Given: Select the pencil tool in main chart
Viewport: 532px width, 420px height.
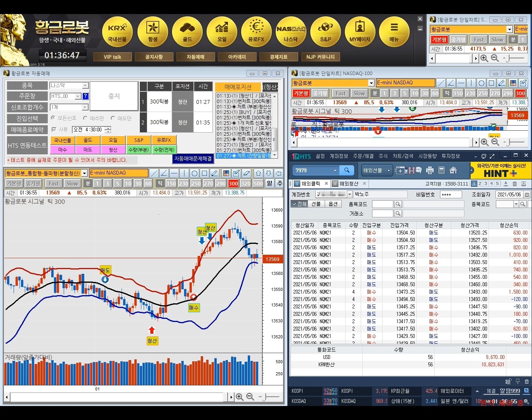Looking at the screenshot, I should (215, 173).
